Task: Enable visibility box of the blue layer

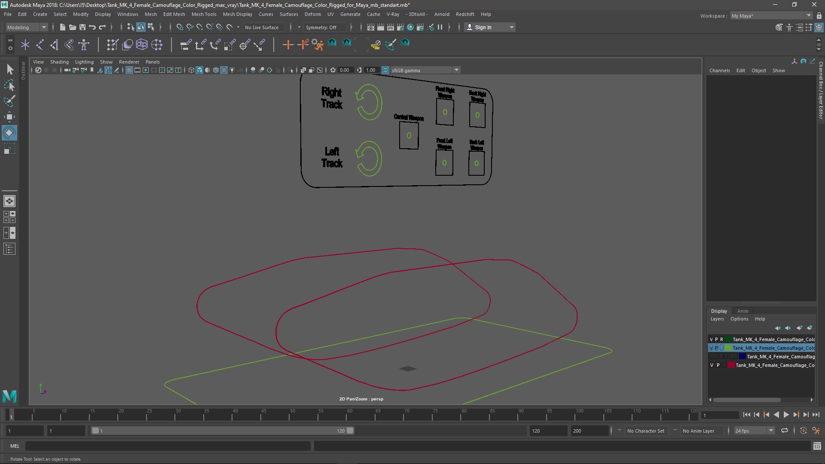Action: coord(714,357)
